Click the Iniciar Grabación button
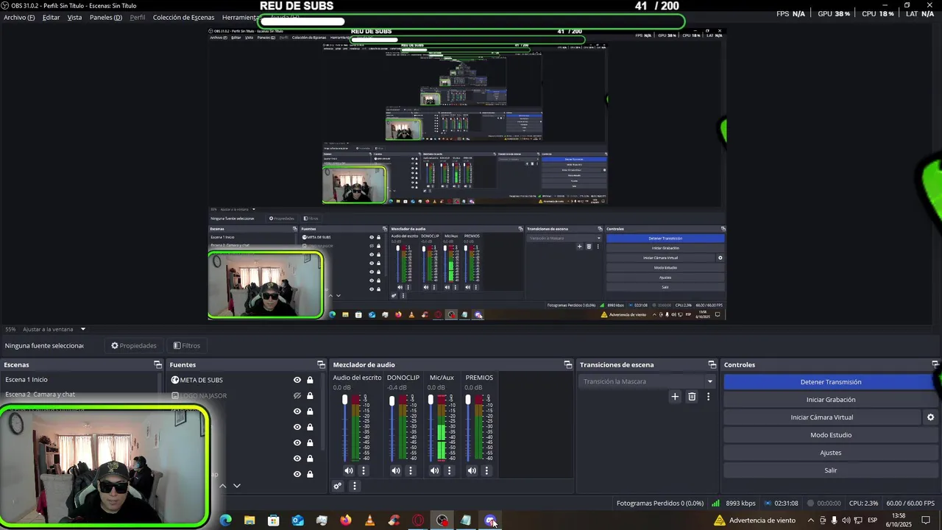The height and width of the screenshot is (530, 942). 830,400
